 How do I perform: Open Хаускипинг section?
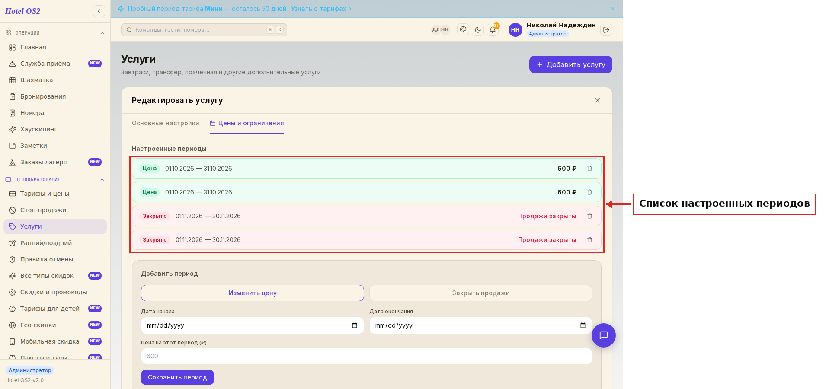click(55, 129)
